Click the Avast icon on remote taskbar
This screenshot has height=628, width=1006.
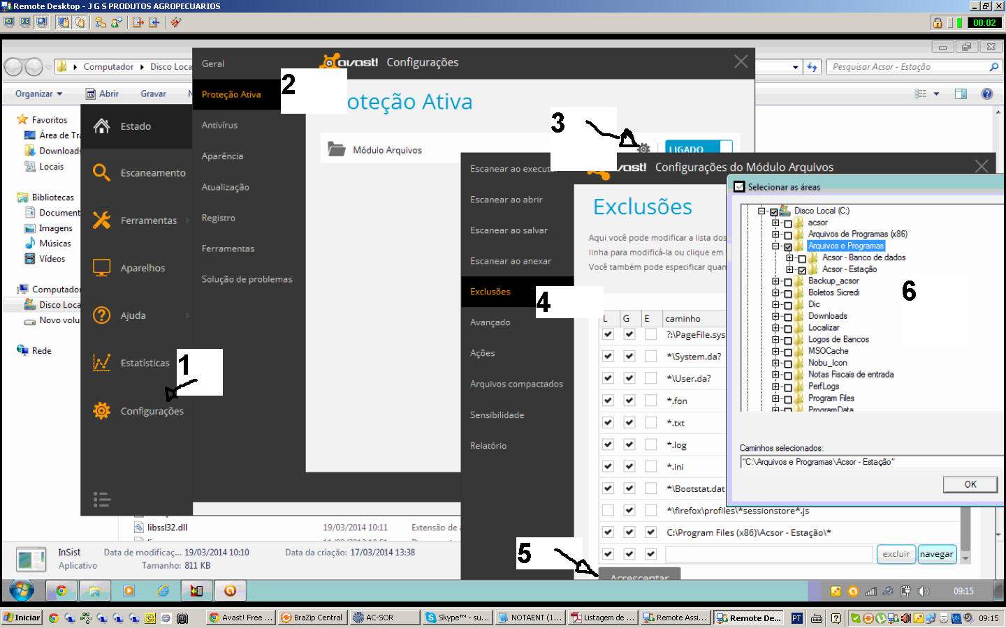230,591
